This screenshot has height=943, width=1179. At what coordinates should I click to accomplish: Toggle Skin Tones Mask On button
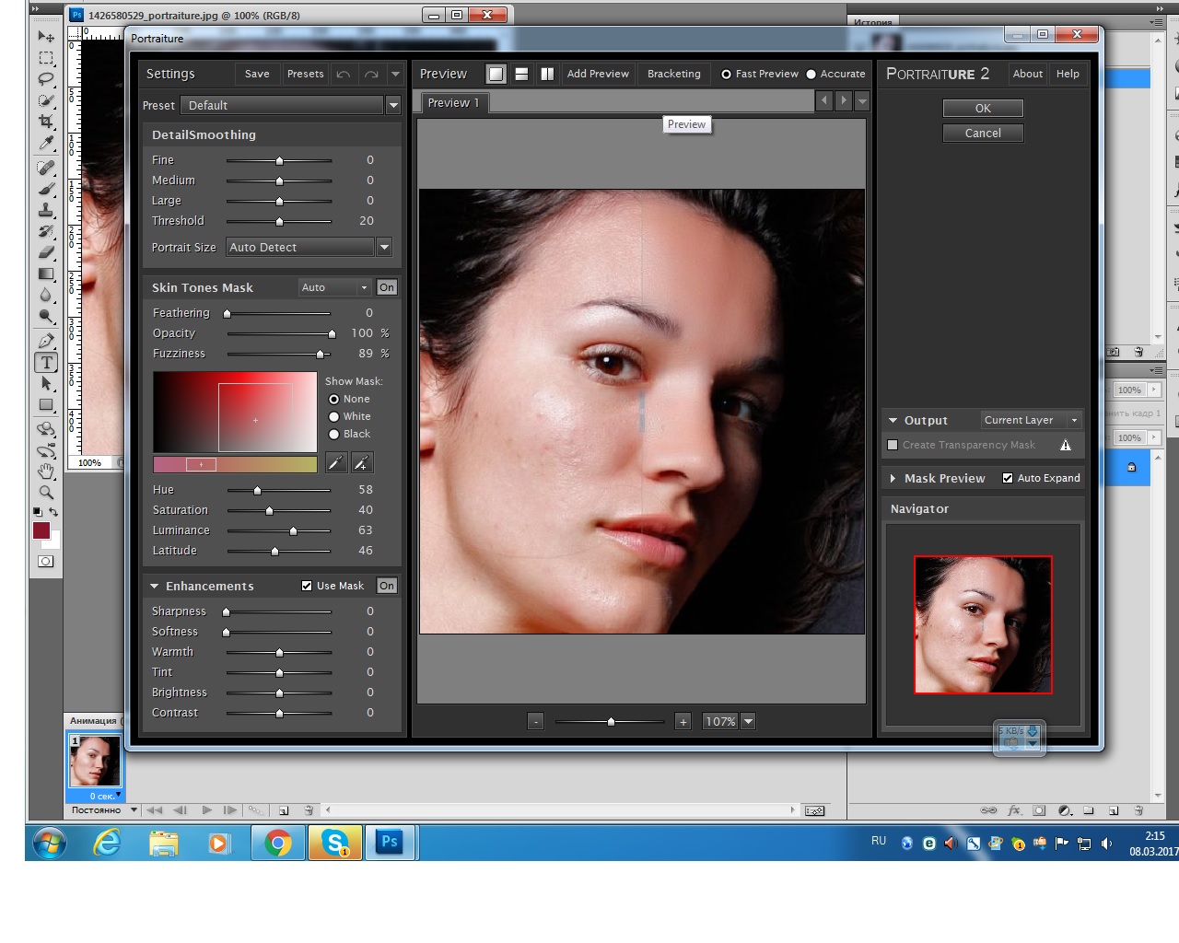point(387,287)
